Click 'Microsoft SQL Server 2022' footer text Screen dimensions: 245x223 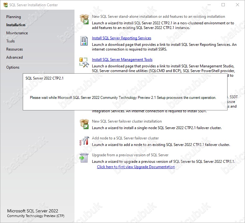pos(33,211)
